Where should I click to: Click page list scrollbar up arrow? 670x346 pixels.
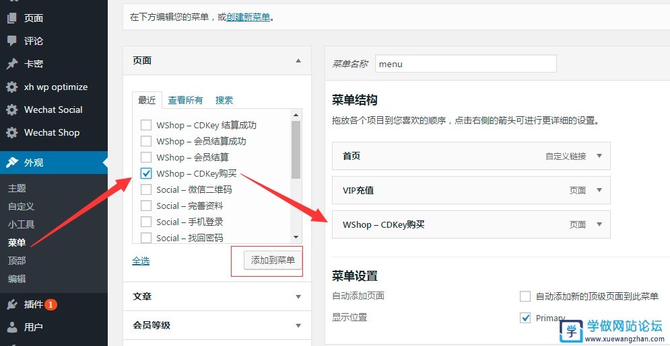point(296,114)
